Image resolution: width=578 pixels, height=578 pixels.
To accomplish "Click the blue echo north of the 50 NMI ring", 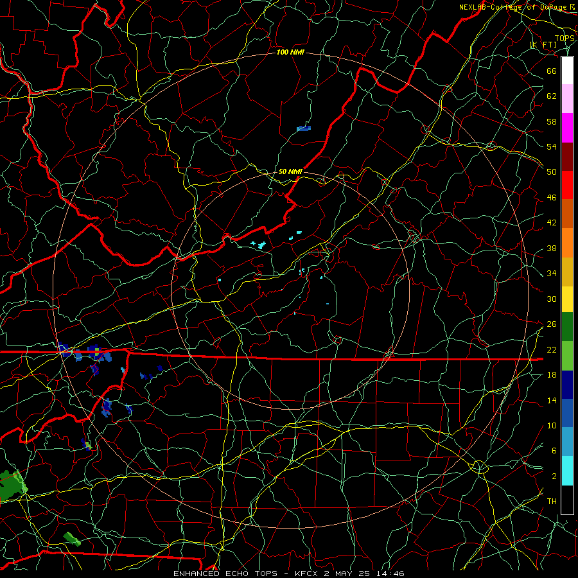I will coord(304,128).
